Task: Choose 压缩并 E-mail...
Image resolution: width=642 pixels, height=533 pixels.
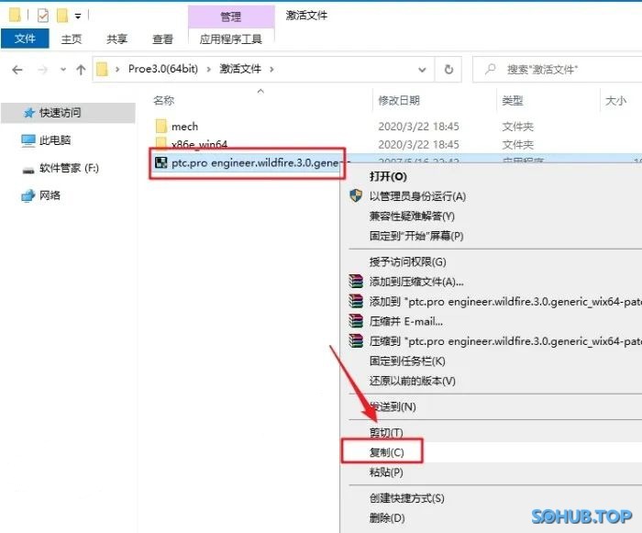Action: [405, 321]
